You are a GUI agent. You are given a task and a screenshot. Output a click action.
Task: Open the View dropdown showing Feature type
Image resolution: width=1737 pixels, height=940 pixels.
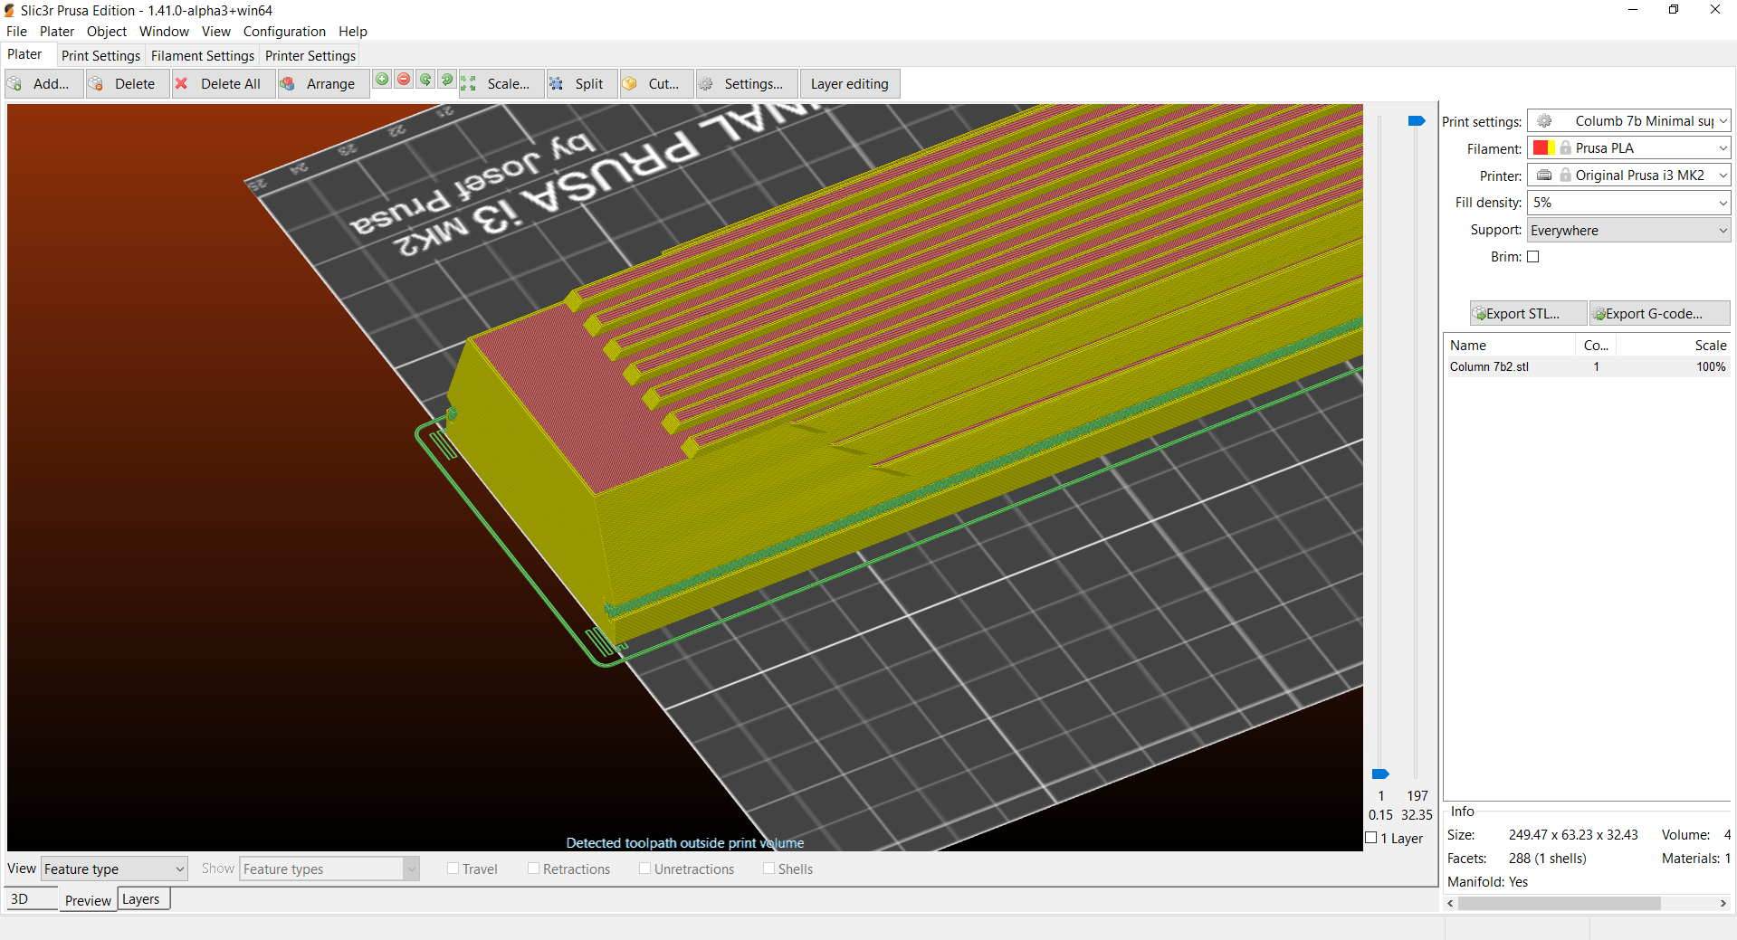[x=114, y=869]
